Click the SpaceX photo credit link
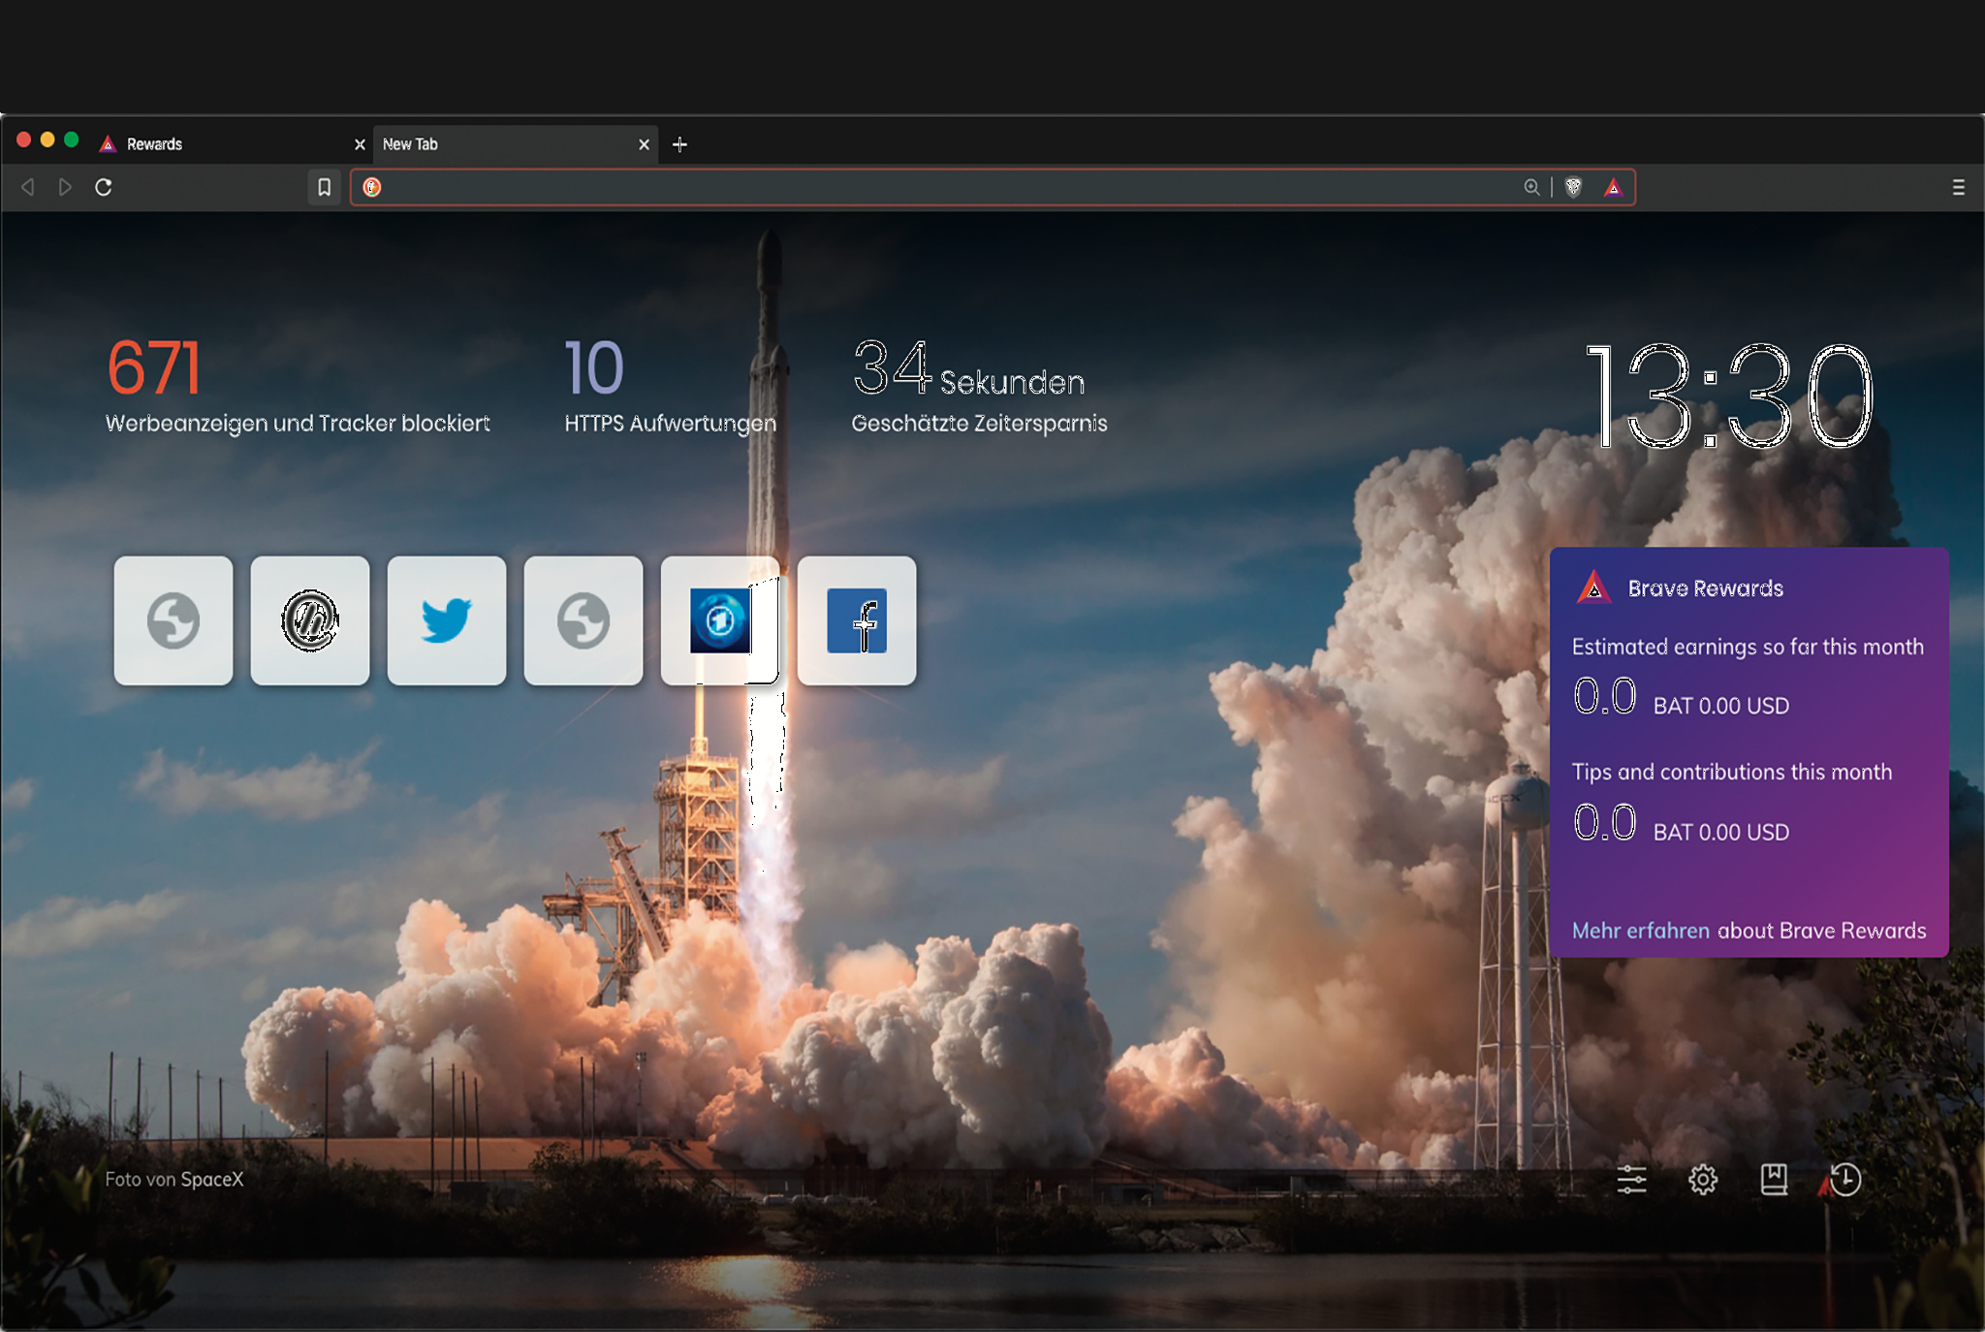 point(211,1179)
